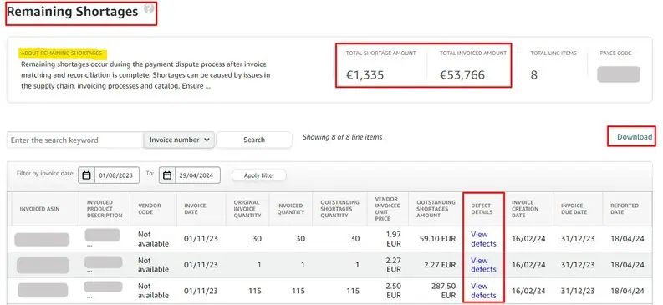Click the total line items value 8
Screen dimensions: 663x305
[533, 75]
